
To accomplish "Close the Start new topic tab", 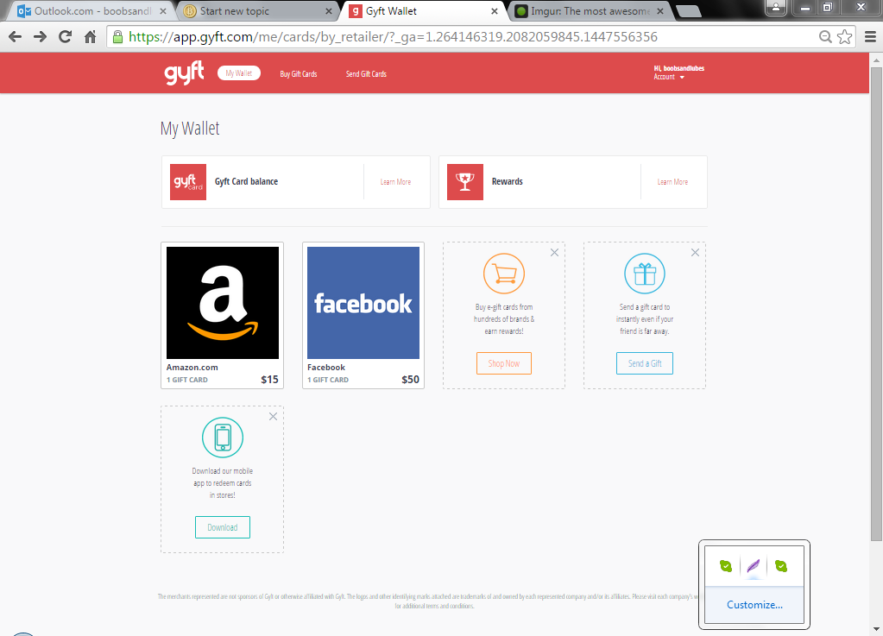I will pyautogui.click(x=329, y=11).
